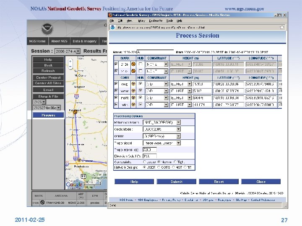Enable the HUB checkbox for mark 2126
The image size is (302, 226).
pyautogui.click(x=141, y=64)
